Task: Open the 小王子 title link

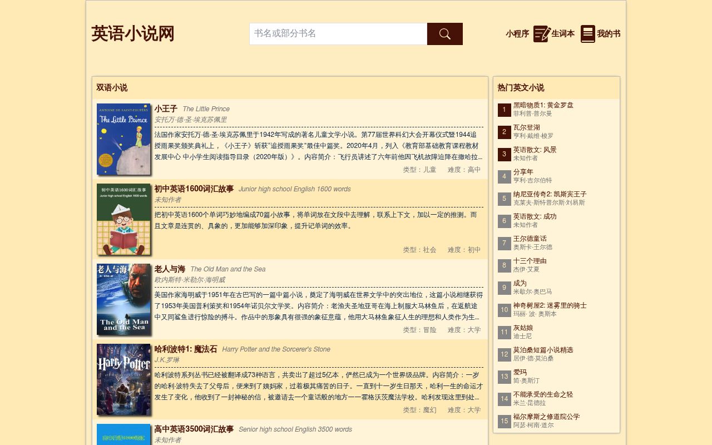Action: coord(166,109)
